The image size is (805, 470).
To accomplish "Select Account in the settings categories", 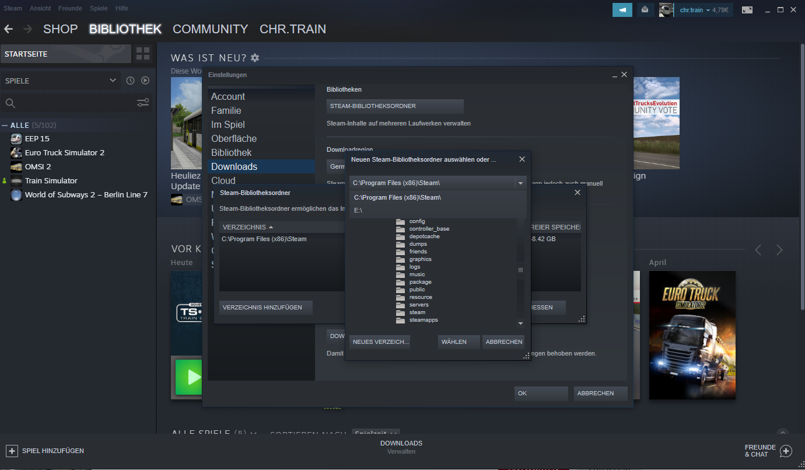I will (228, 96).
